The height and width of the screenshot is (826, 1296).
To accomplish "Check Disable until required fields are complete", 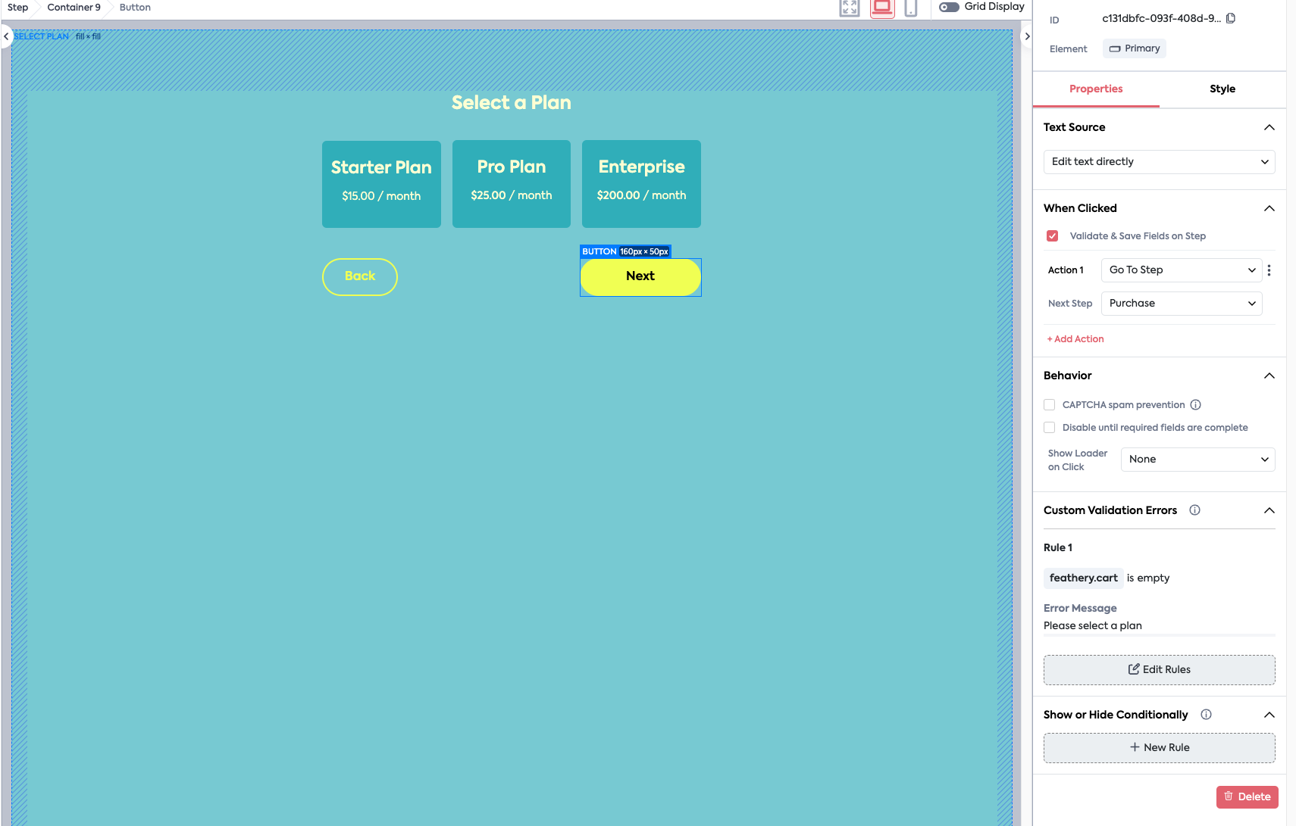I will [1050, 428].
